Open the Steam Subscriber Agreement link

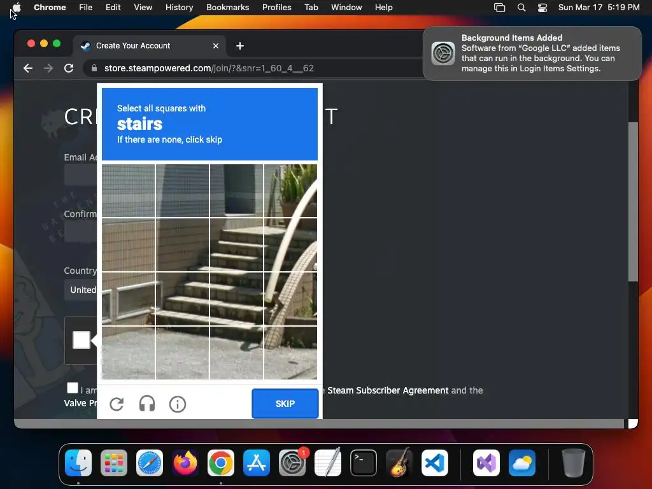pyautogui.click(x=388, y=390)
